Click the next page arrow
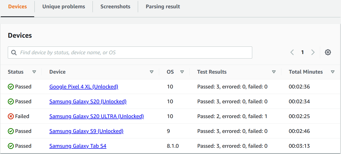 [x=313, y=52]
